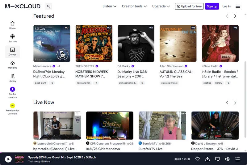Favorite the track with heart icon
The height and width of the screenshot is (165, 247).
pyautogui.click(x=197, y=159)
